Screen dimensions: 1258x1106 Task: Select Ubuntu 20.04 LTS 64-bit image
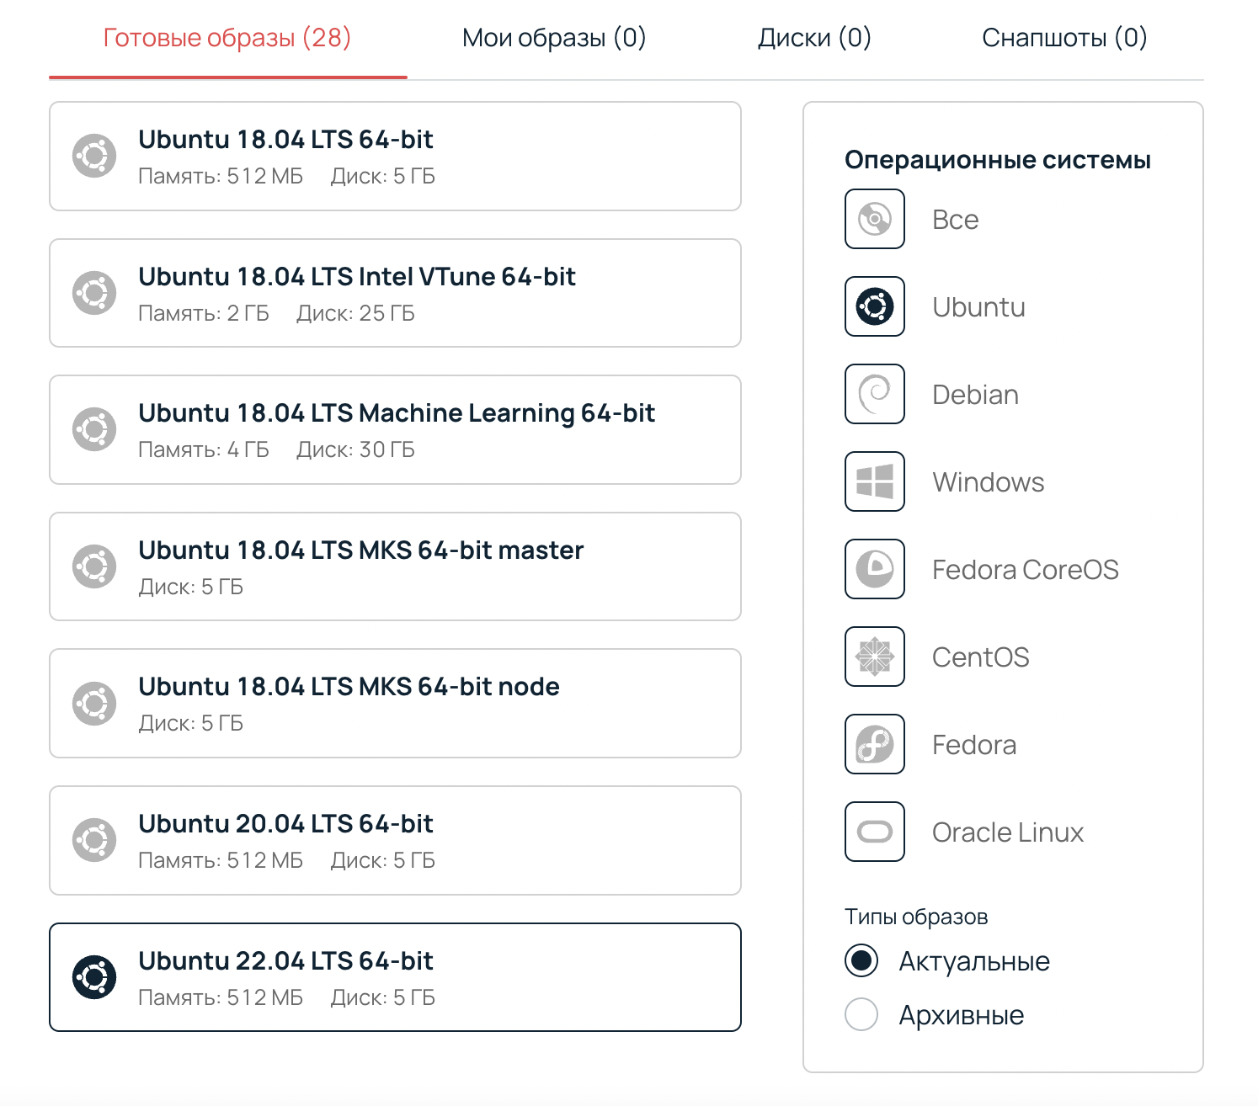[395, 840]
